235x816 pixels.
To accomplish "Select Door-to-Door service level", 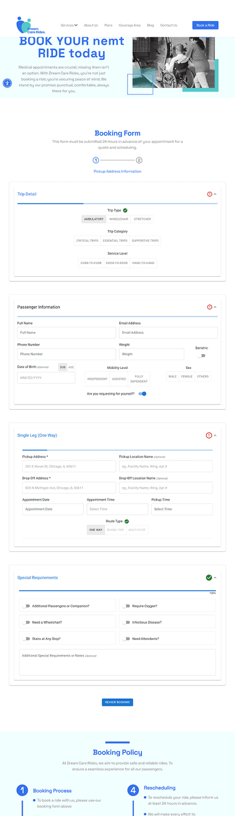I will (116, 263).
